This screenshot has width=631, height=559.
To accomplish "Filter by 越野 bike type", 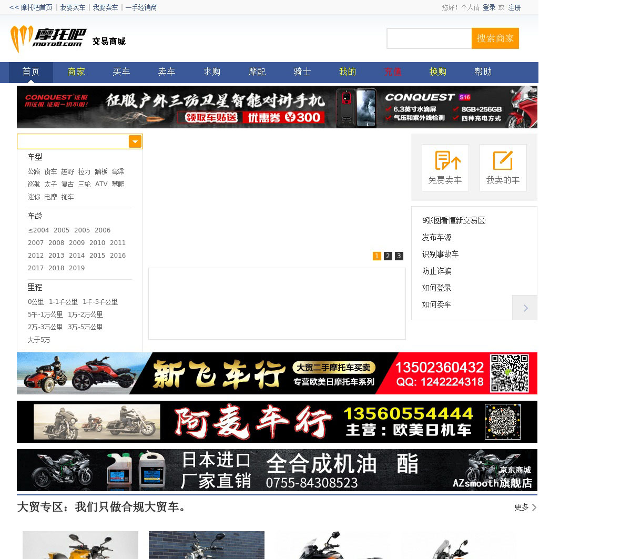I will pos(68,171).
